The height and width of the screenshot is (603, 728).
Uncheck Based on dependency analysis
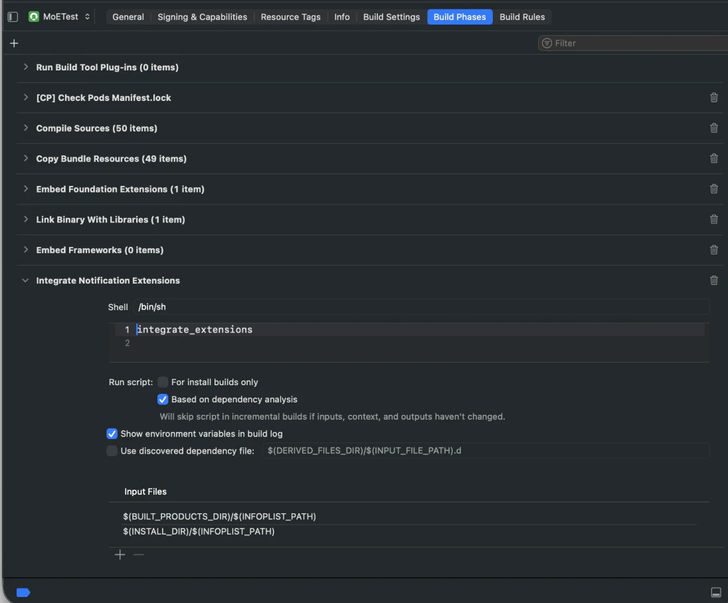(163, 399)
